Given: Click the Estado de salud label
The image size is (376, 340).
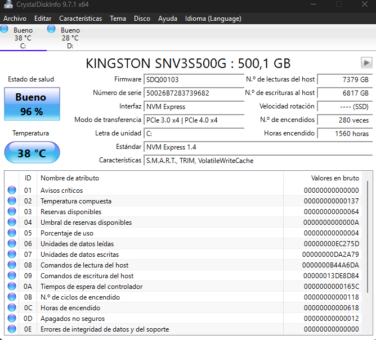Looking at the screenshot, I should [x=31, y=79].
